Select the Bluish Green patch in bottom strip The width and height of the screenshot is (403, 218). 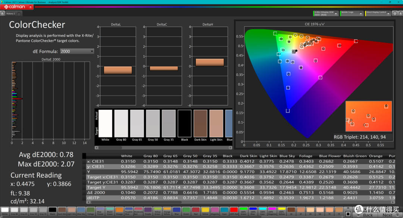point(110,211)
